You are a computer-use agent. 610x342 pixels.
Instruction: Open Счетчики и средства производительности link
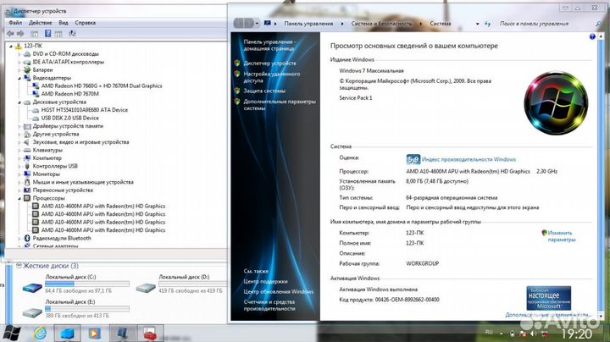pyautogui.click(x=269, y=305)
